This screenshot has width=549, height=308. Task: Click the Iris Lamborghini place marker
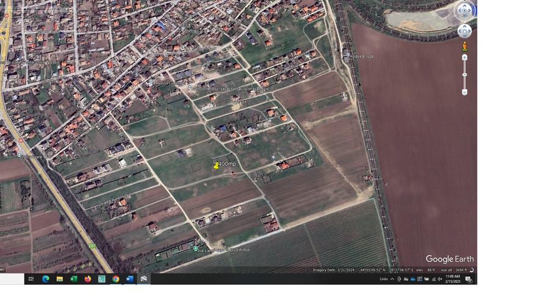(196, 248)
